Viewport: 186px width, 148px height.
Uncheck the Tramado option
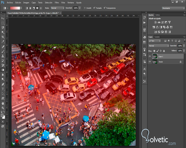tap(94, 8)
